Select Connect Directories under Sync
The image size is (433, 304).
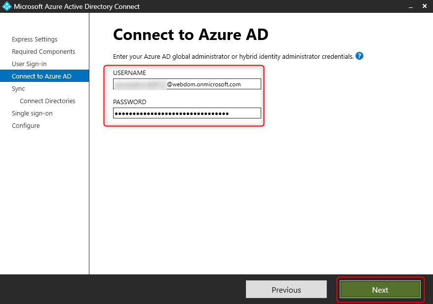click(x=47, y=101)
